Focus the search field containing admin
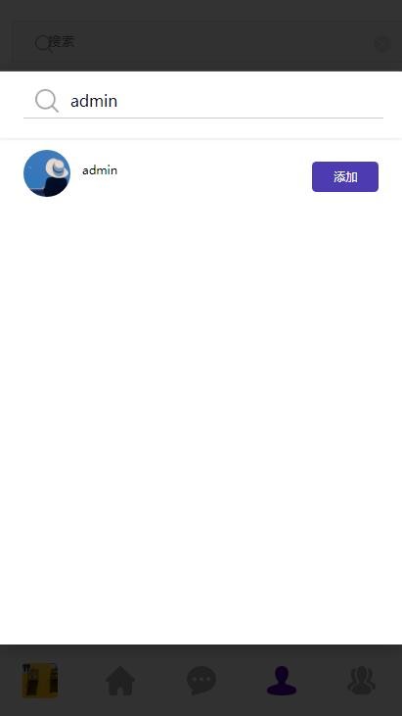 [203, 101]
